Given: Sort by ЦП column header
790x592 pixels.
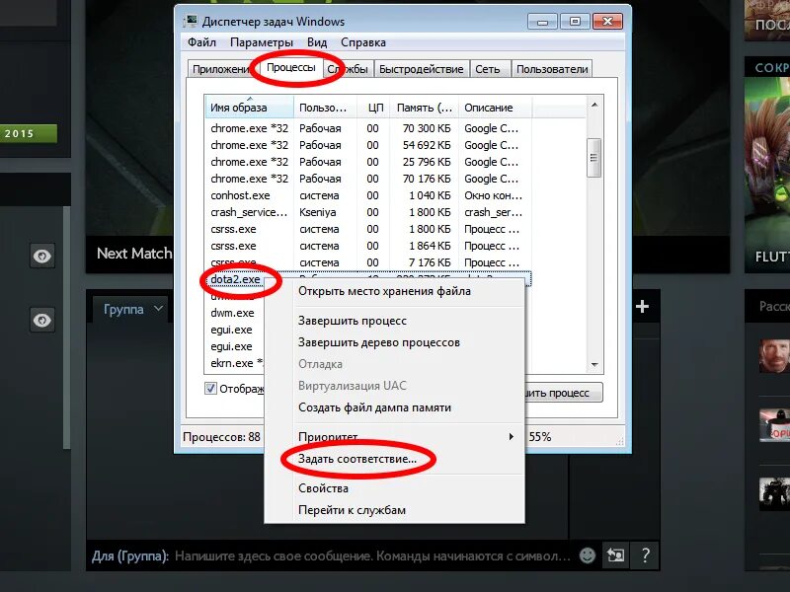Looking at the screenshot, I should [x=373, y=108].
